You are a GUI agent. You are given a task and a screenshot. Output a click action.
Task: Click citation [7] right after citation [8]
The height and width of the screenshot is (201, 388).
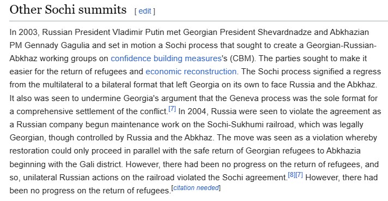click(299, 175)
